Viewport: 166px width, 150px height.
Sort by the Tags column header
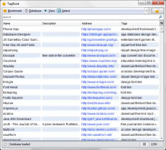click(140, 23)
